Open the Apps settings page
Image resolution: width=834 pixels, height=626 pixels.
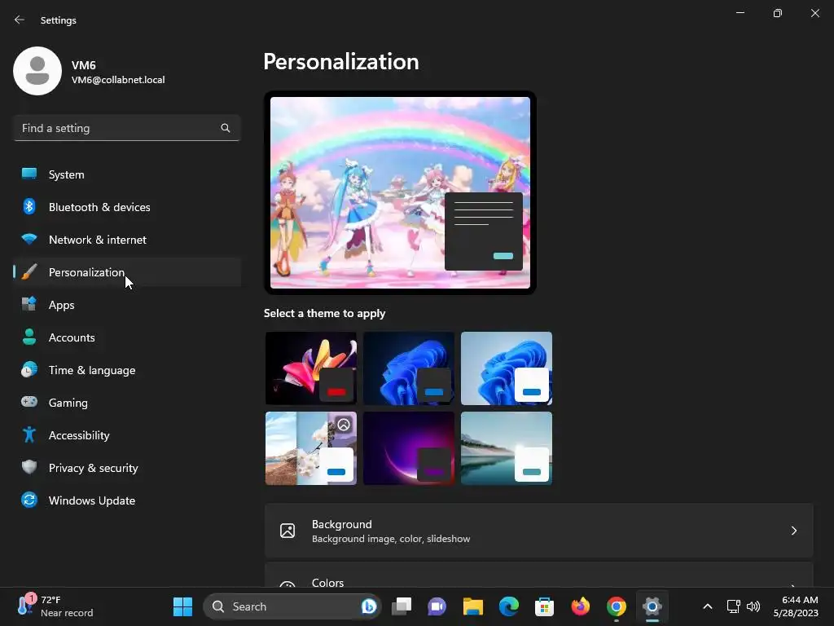126,305
